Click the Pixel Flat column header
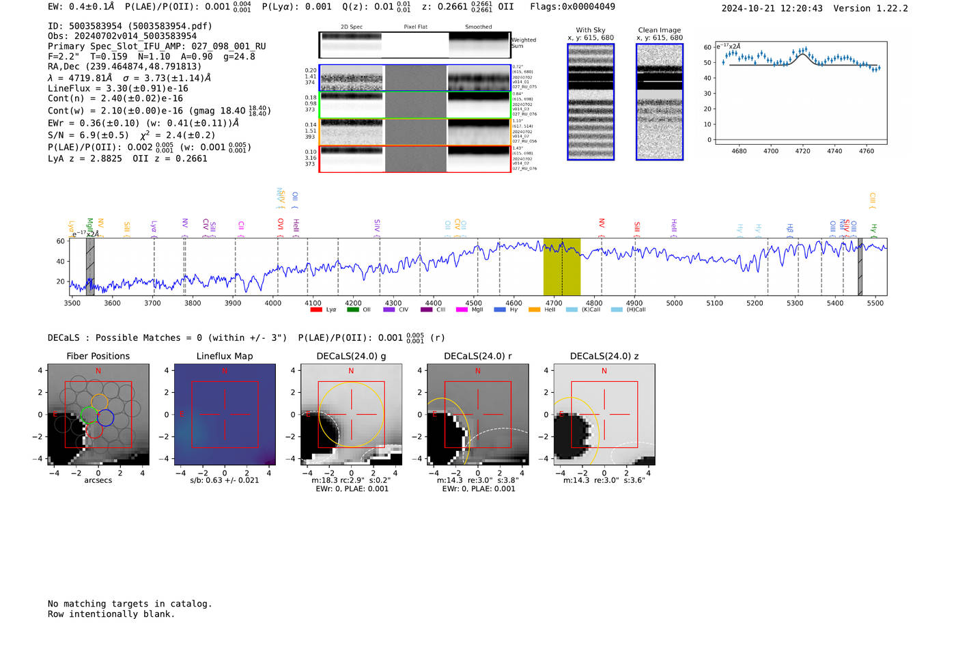 click(x=415, y=27)
